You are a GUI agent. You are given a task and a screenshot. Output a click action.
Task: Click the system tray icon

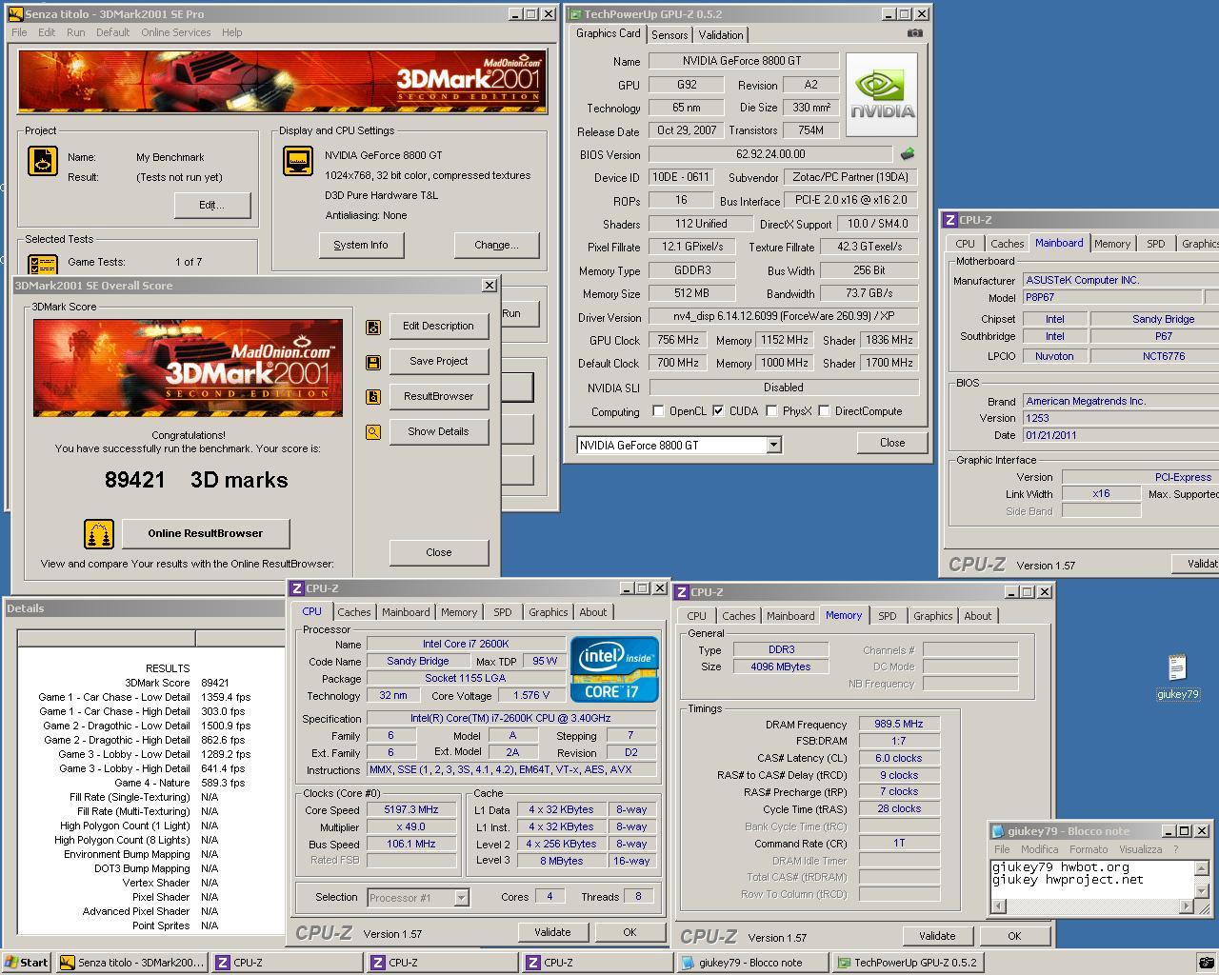pos(1206,963)
